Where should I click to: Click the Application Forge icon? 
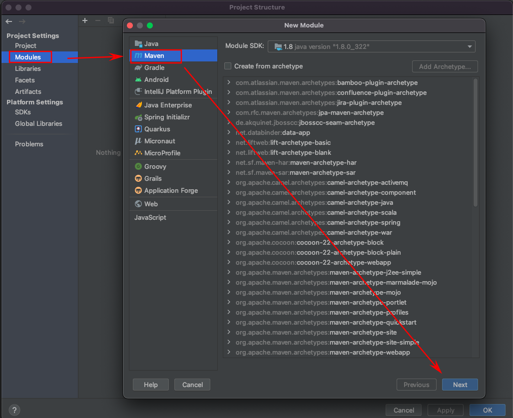coord(138,190)
